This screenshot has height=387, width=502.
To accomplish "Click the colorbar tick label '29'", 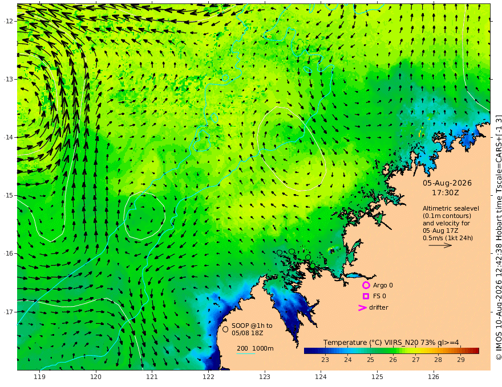I will tap(461, 360).
